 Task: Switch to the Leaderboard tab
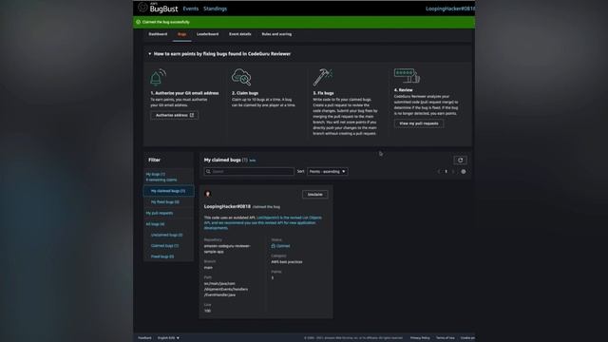(x=207, y=34)
